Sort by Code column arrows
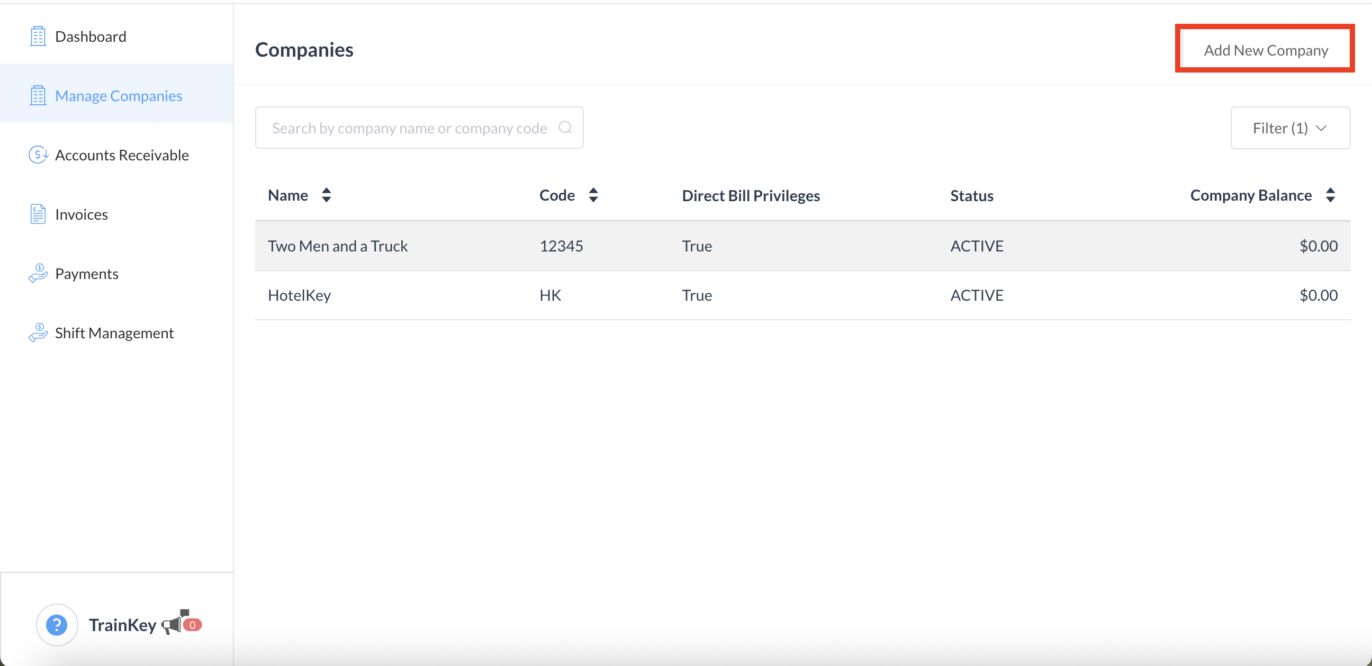 coord(593,195)
